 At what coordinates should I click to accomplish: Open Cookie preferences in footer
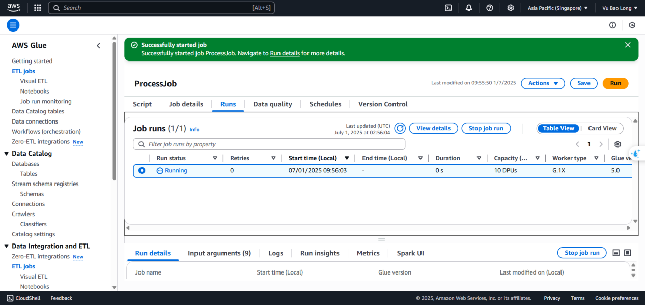[616, 298]
